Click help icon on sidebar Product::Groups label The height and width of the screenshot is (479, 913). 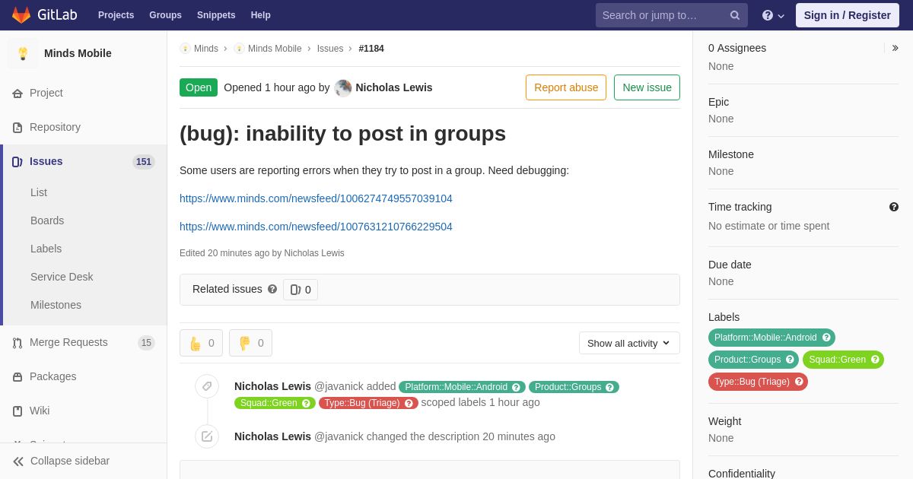[790, 360]
